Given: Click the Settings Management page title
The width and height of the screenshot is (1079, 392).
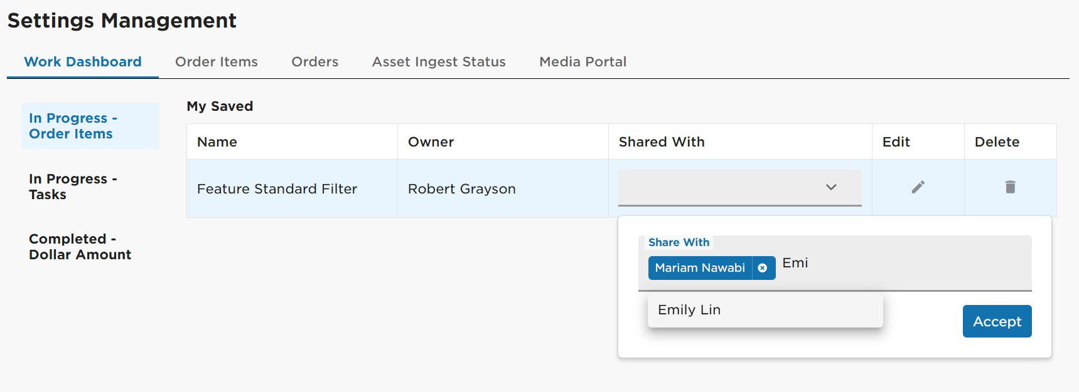Looking at the screenshot, I should 122,21.
